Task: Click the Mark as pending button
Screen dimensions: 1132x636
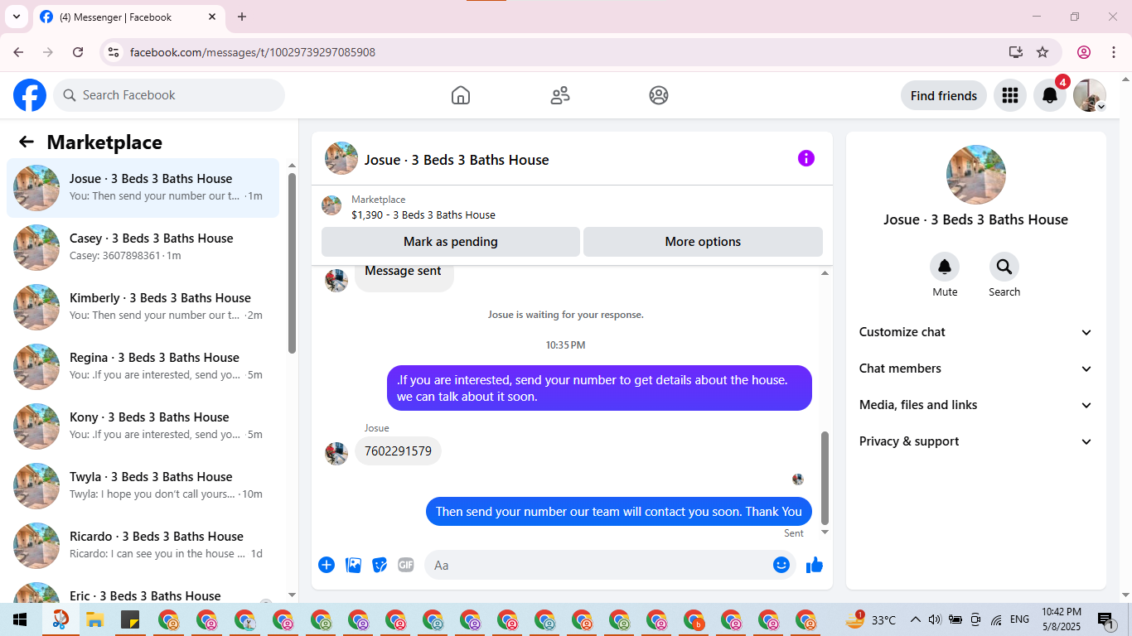Action: (451, 242)
